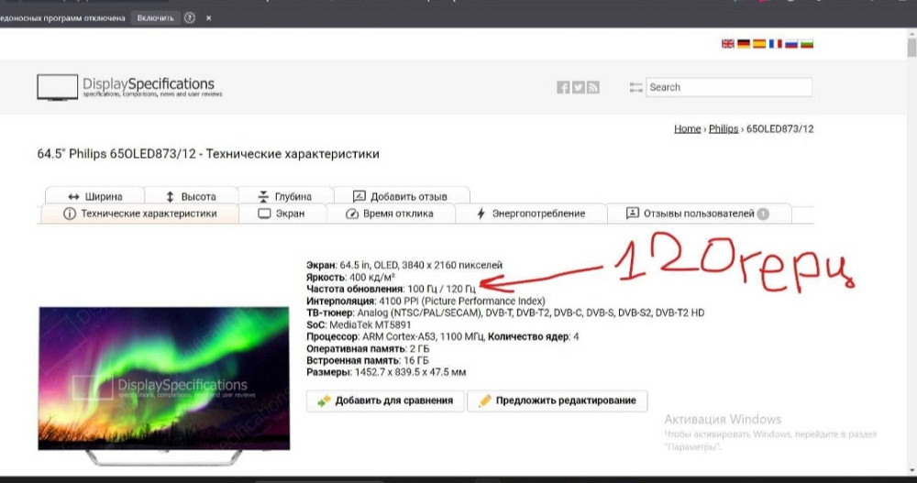
Task: Click the SoC MediaTek MT5891 line
Action: click(x=359, y=324)
